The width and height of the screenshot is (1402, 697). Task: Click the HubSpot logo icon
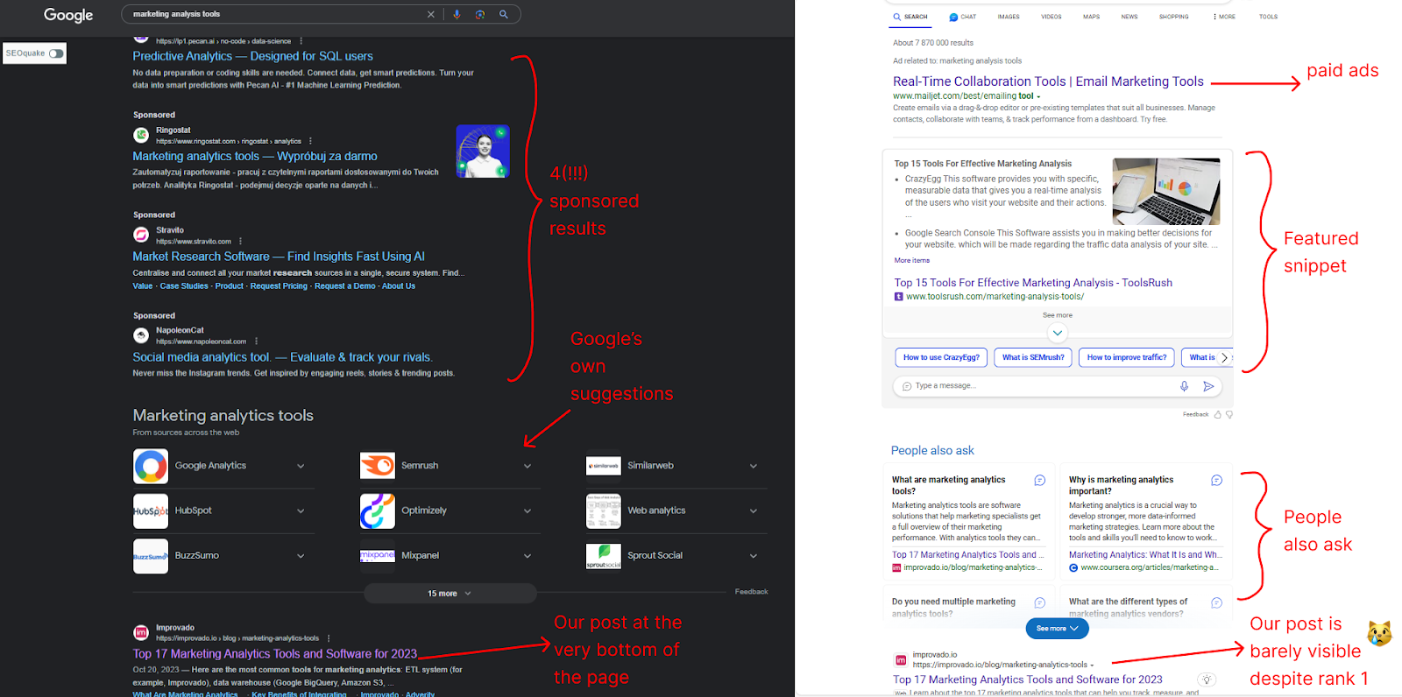coord(151,510)
